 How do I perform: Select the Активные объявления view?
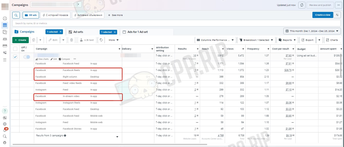[x=88, y=15]
